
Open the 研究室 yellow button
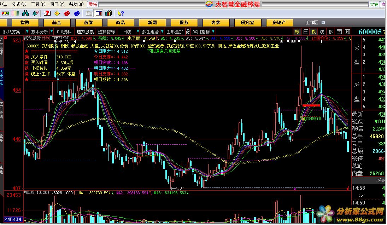pos(247,23)
